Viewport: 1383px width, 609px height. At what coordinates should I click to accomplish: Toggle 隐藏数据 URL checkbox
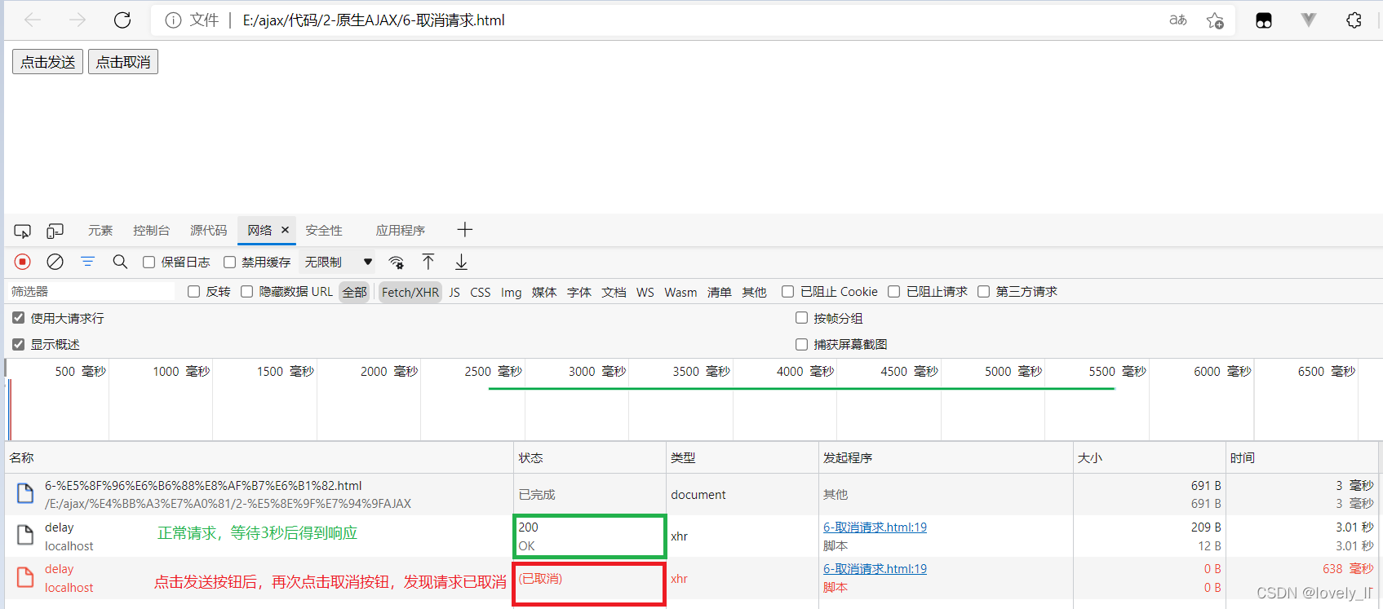coord(246,291)
